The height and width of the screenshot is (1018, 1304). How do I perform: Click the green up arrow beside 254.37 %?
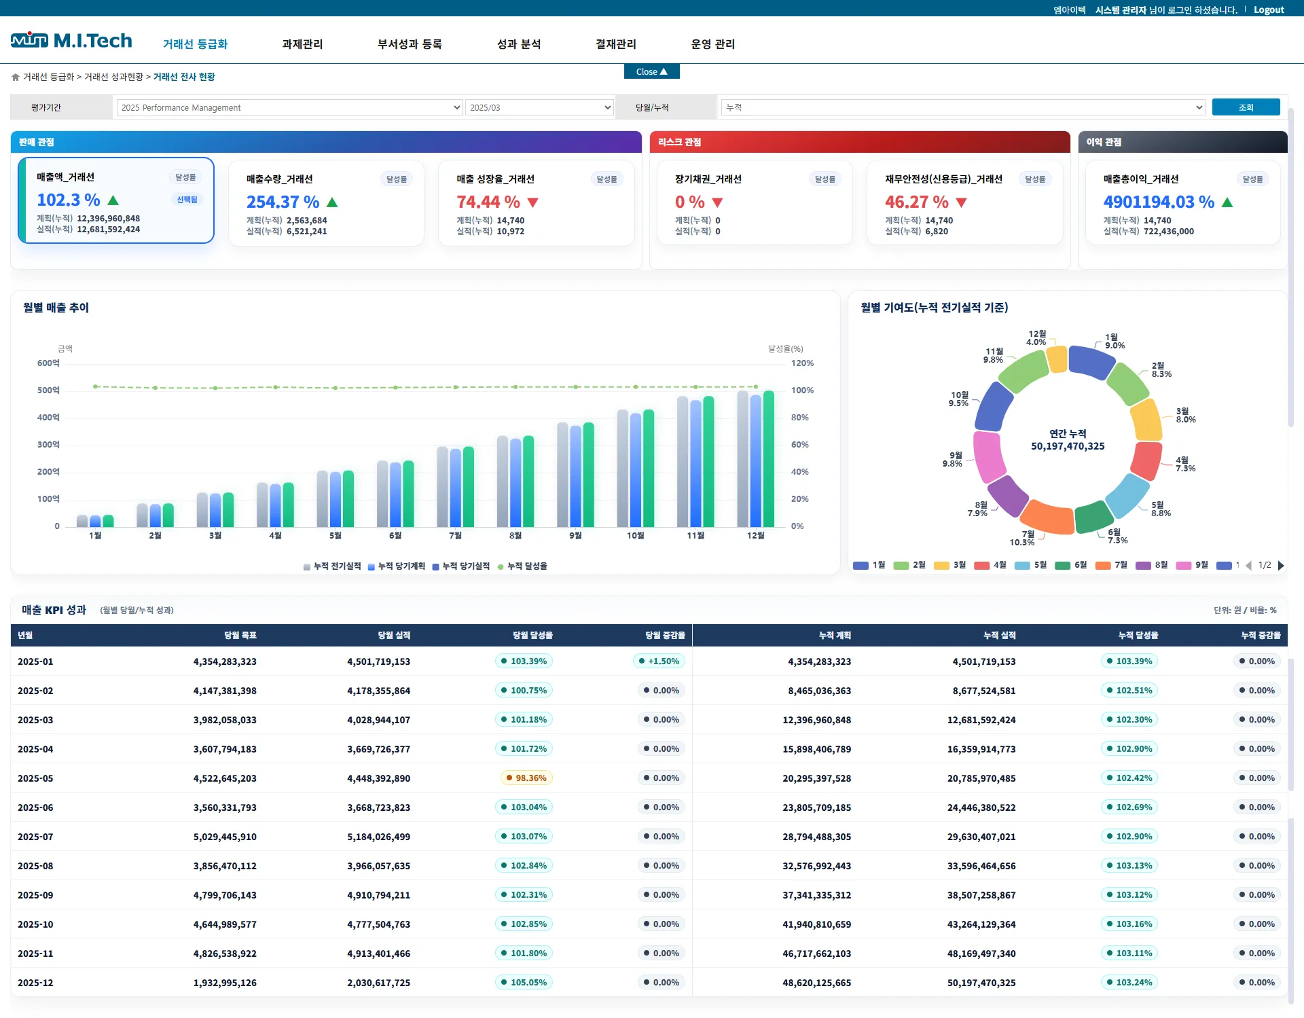click(x=332, y=202)
